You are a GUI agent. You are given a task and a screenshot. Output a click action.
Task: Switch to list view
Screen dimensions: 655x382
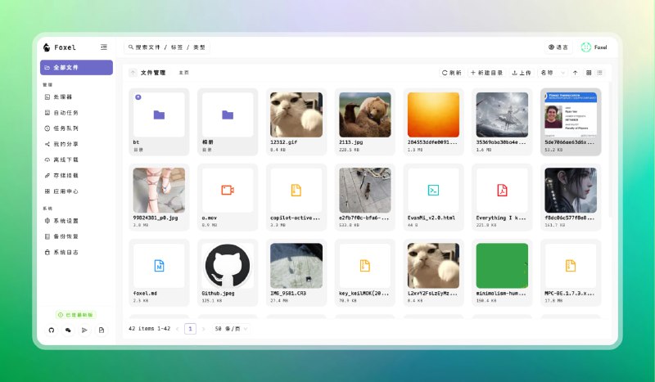tap(600, 73)
